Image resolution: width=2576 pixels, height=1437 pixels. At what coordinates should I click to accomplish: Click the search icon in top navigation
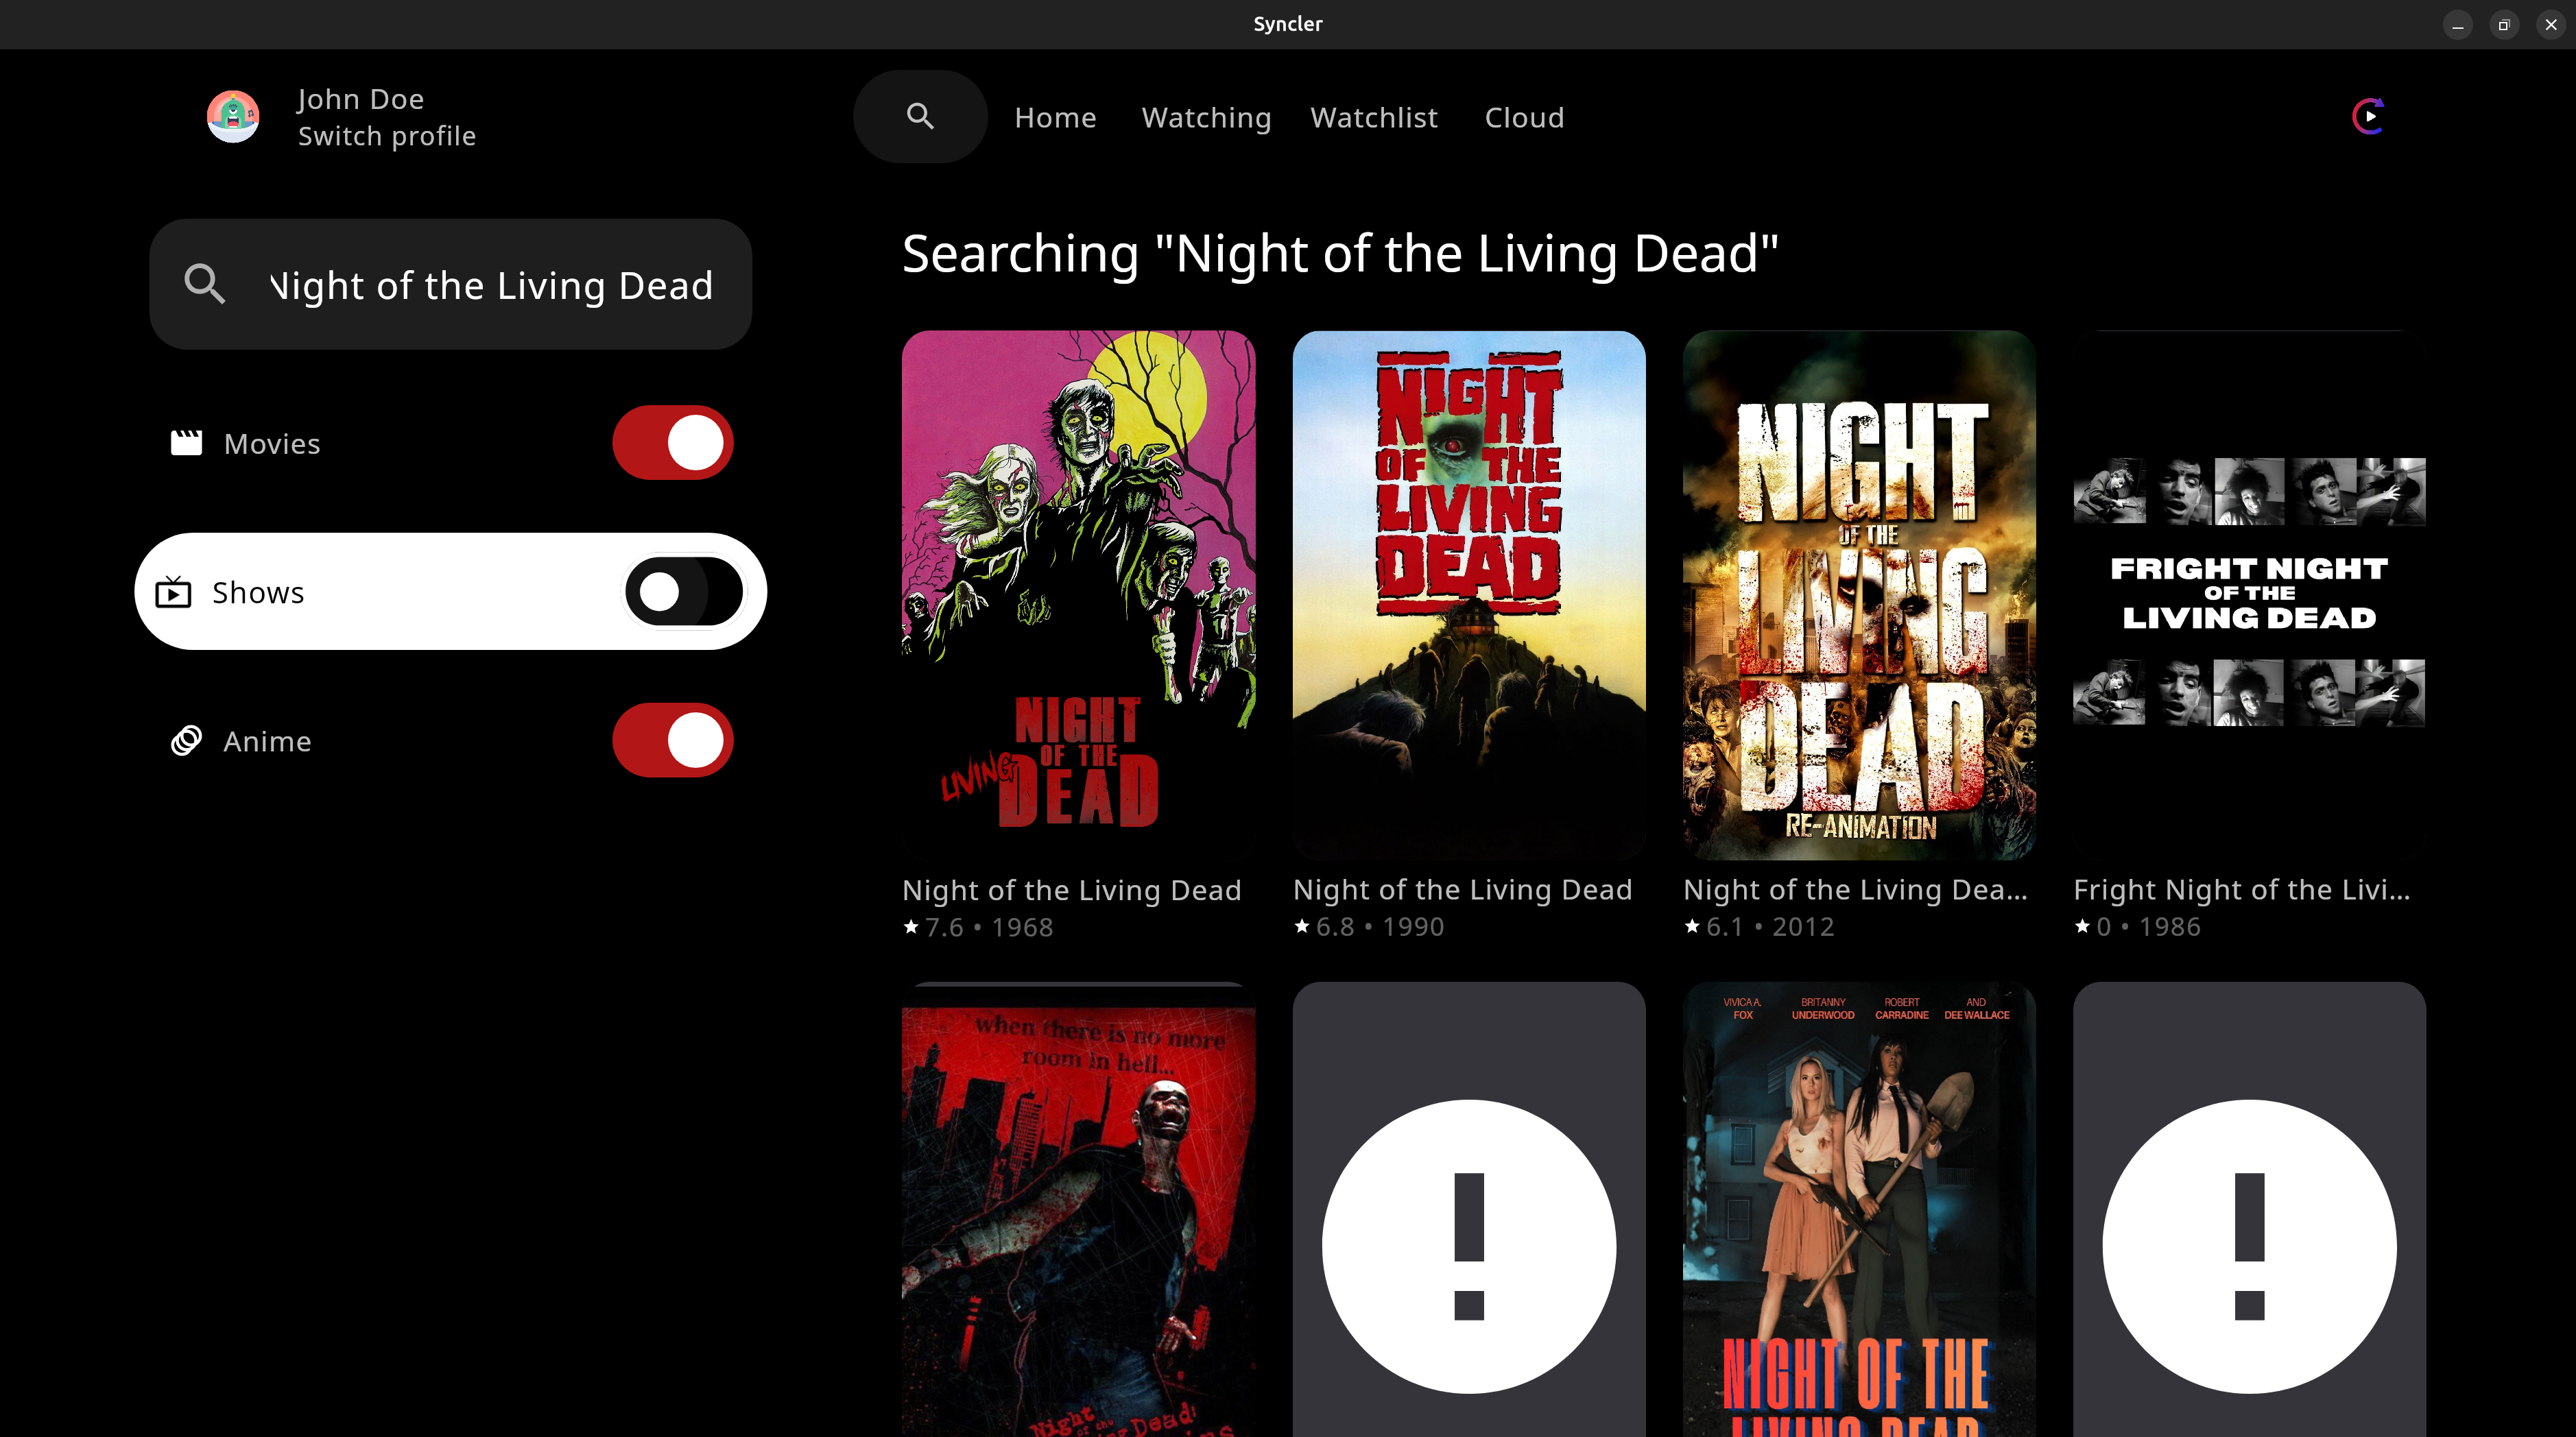(920, 117)
